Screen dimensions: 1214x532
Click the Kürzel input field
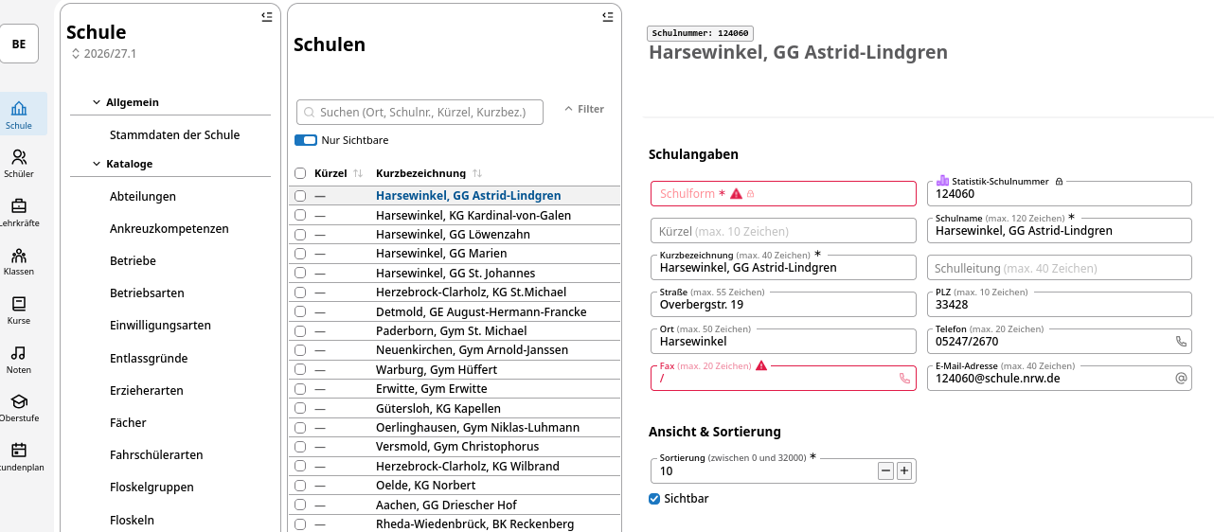783,231
